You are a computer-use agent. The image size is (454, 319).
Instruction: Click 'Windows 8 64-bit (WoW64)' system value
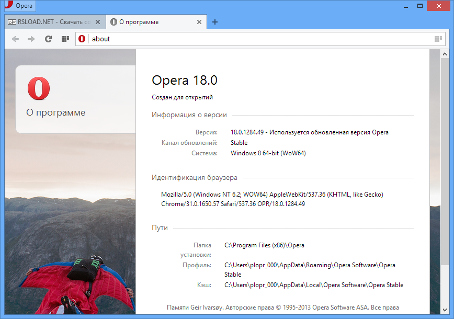(x=268, y=153)
